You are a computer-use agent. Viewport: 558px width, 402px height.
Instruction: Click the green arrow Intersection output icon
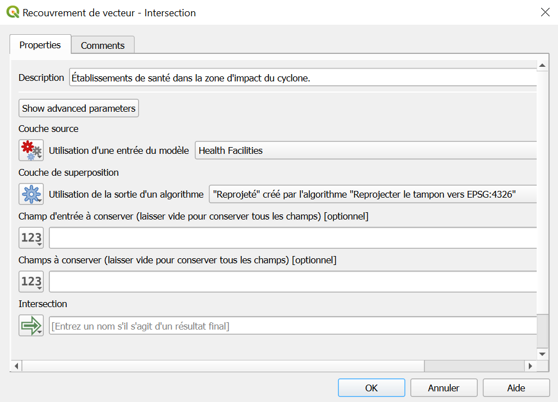coord(31,325)
